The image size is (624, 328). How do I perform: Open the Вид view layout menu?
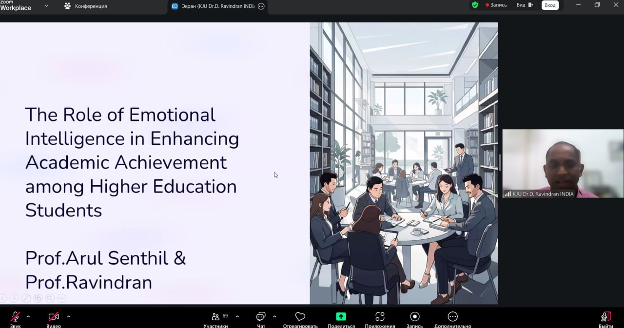point(525,5)
